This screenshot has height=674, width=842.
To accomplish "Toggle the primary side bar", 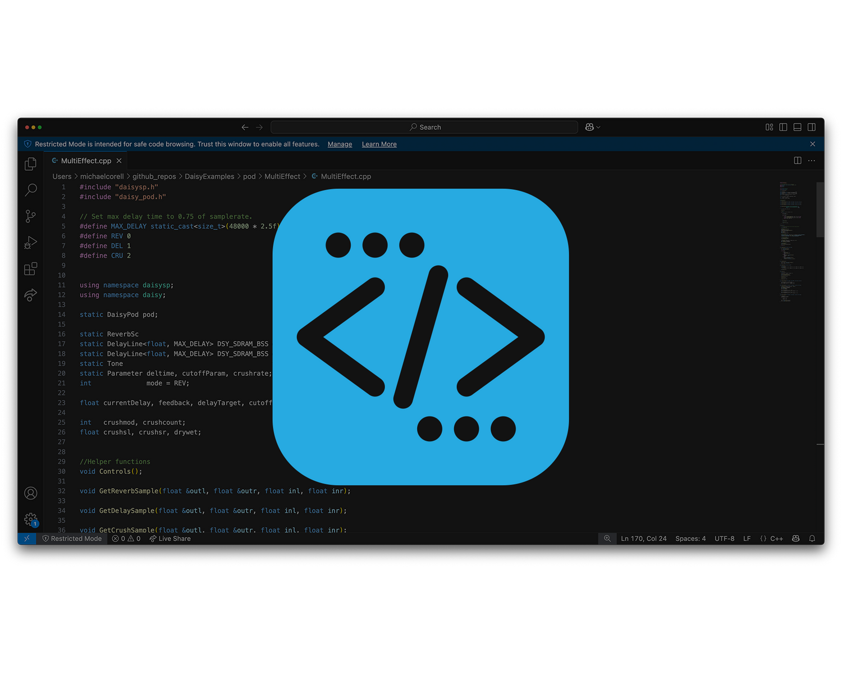I will pyautogui.click(x=783, y=127).
